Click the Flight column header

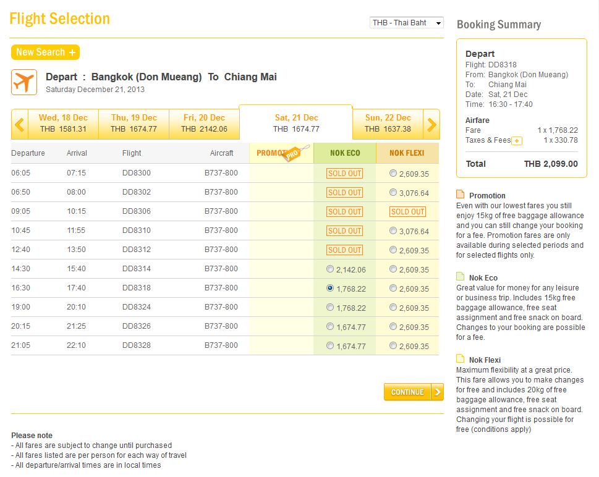pos(132,153)
